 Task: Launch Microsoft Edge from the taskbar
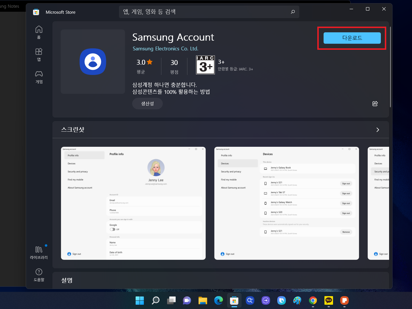pyautogui.click(x=219, y=300)
